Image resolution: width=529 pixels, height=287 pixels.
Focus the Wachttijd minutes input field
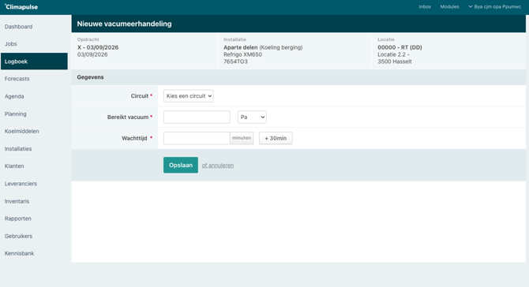pyautogui.click(x=197, y=138)
